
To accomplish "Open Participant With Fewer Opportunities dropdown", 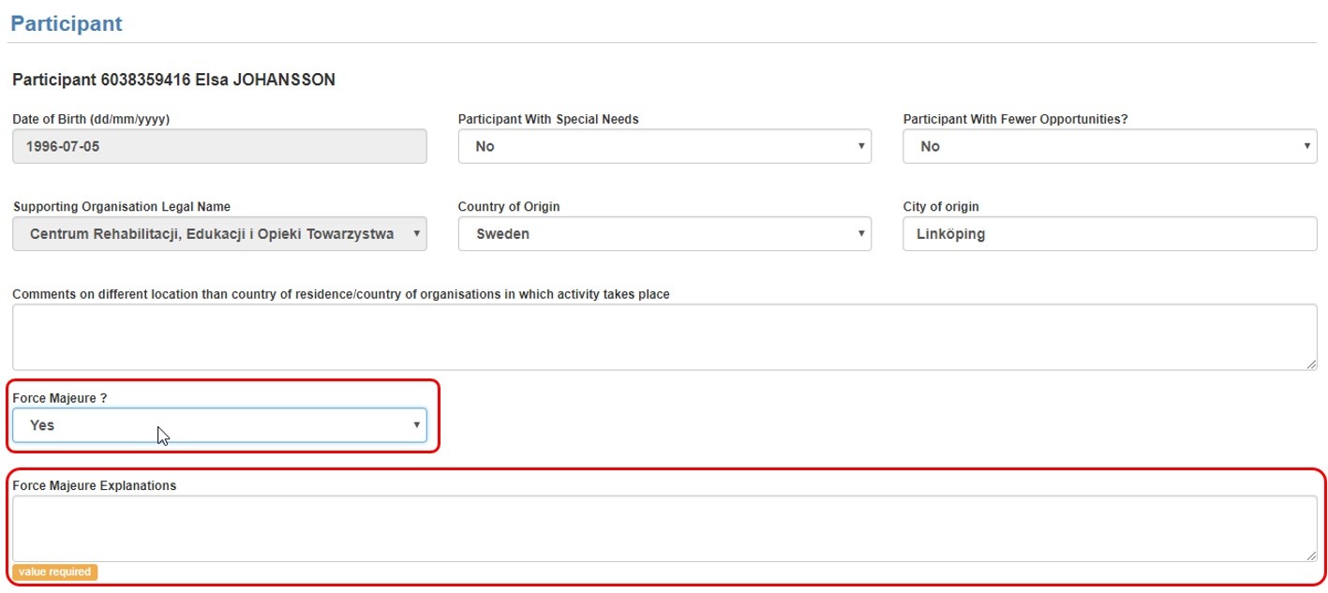I will click(1110, 146).
